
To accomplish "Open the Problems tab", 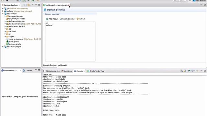I will 67,71.
